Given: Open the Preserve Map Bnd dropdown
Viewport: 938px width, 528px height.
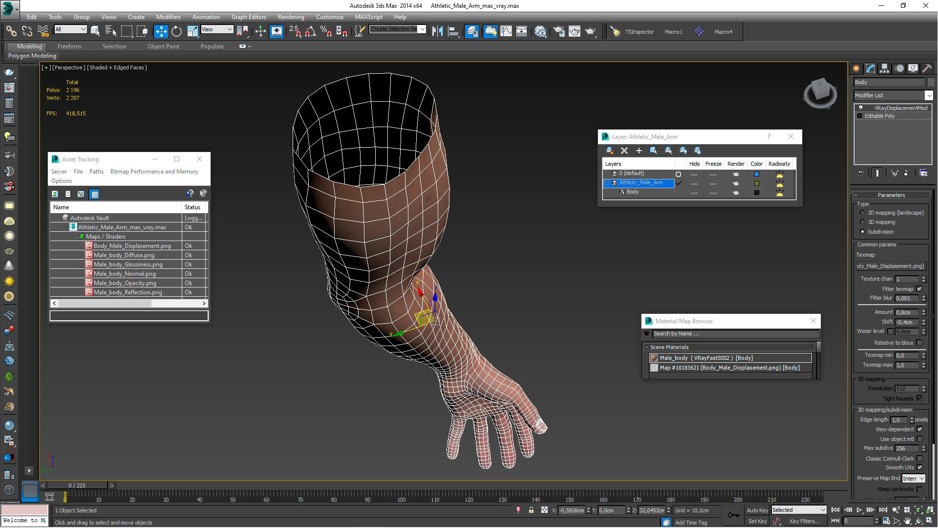Looking at the screenshot, I should 914,479.
